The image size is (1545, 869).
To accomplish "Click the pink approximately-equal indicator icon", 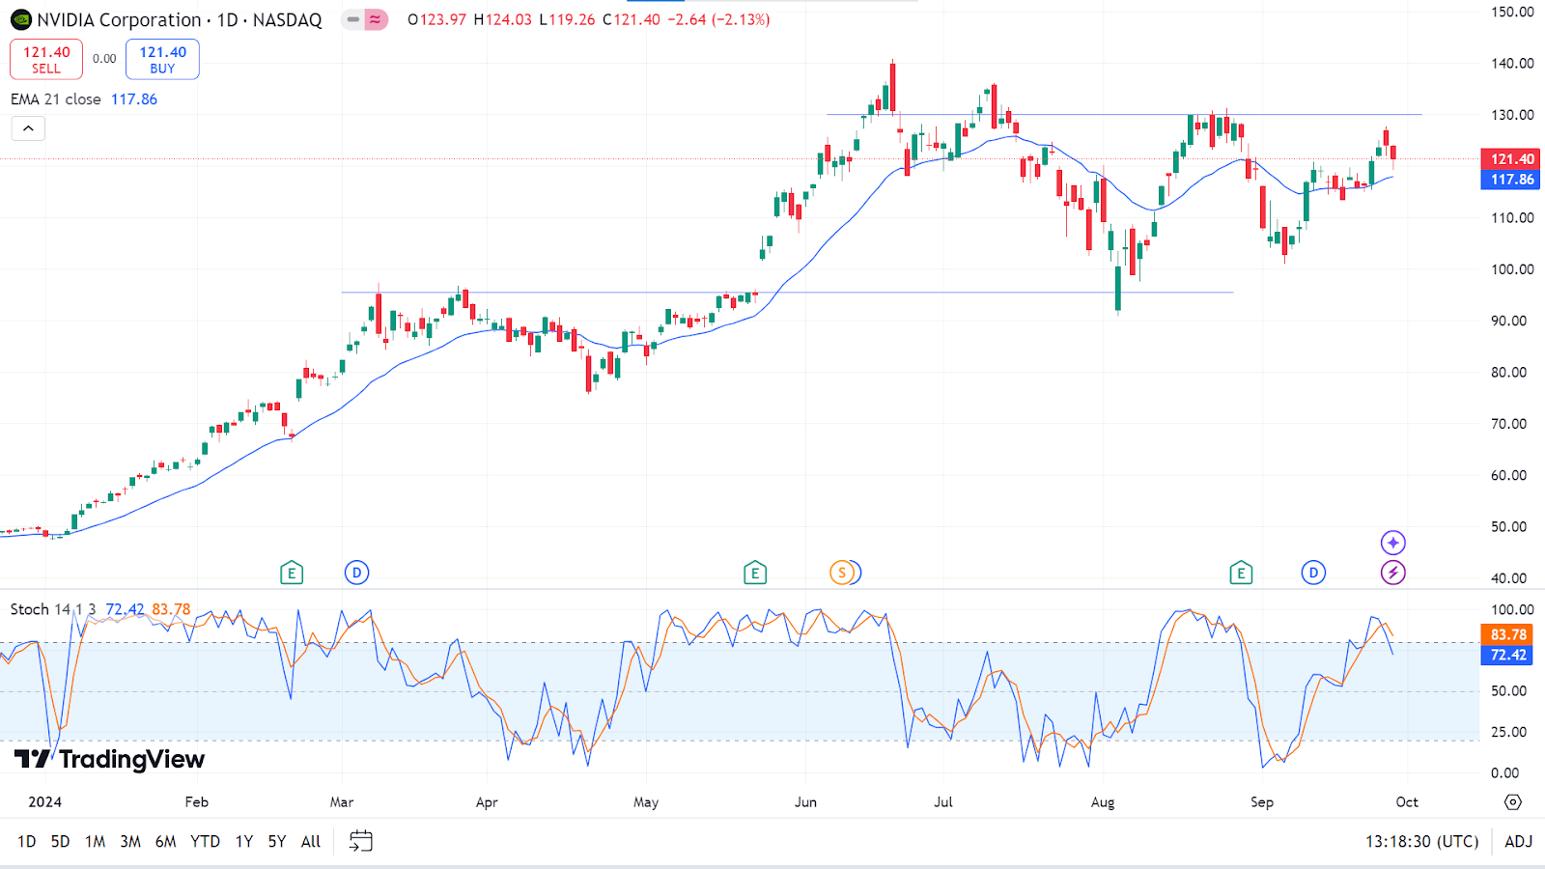I will [x=375, y=19].
